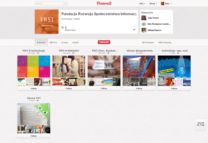The width and height of the screenshot is (208, 143).
Task: Expand the Ania account dropdown
Action: click(x=166, y=4)
